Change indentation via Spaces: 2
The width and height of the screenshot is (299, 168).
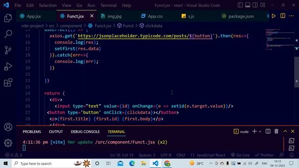point(147,155)
